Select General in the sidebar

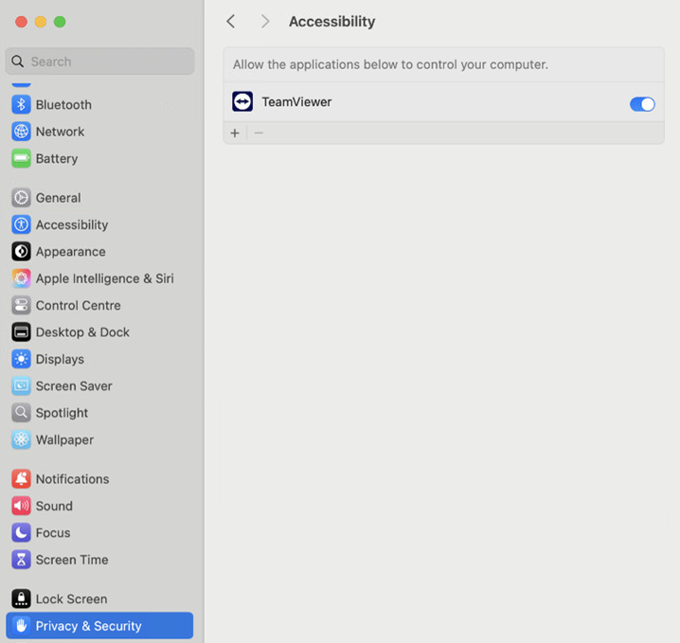(58, 198)
